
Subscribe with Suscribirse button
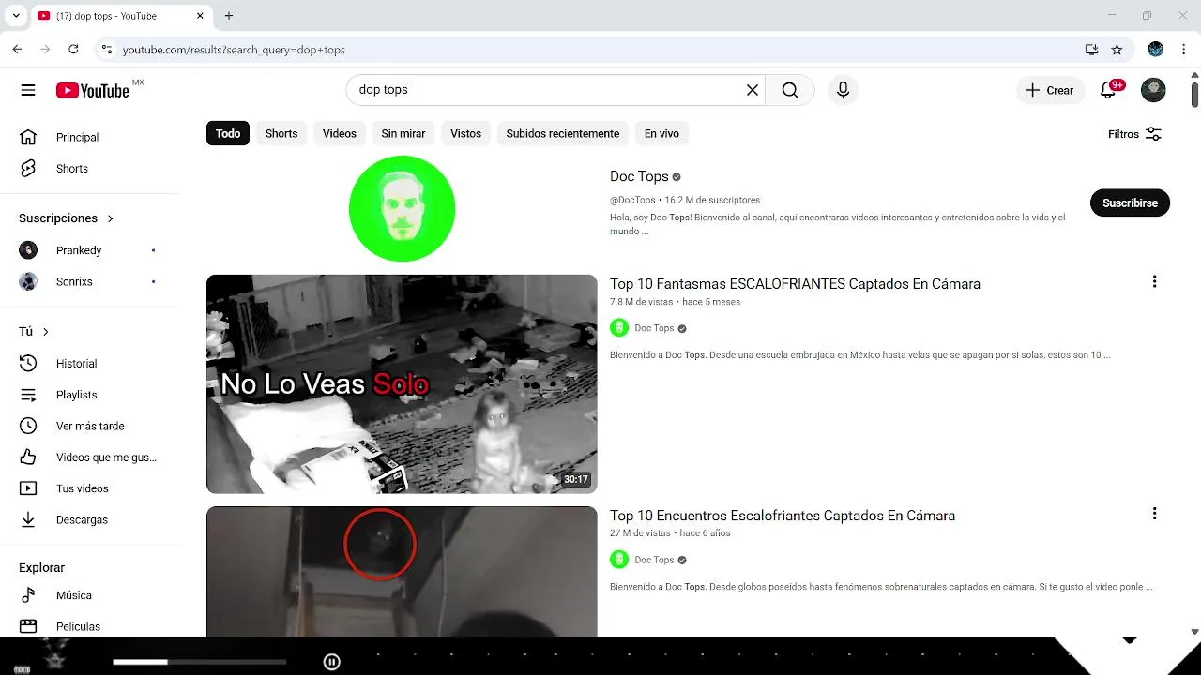(x=1130, y=202)
